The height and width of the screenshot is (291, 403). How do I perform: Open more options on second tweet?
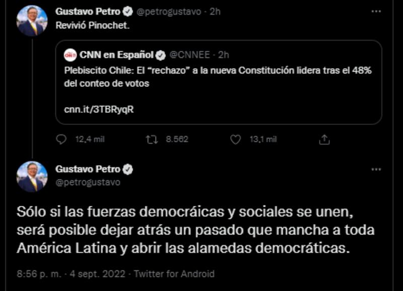click(x=376, y=169)
